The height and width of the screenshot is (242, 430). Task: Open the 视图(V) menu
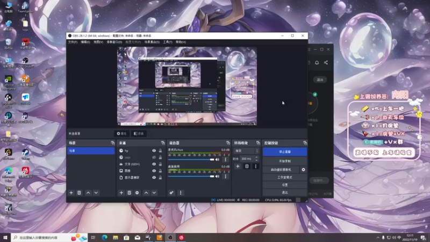(x=98, y=42)
